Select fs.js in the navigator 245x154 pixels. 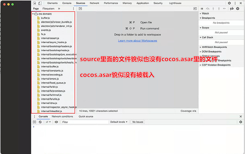click(x=43, y=34)
